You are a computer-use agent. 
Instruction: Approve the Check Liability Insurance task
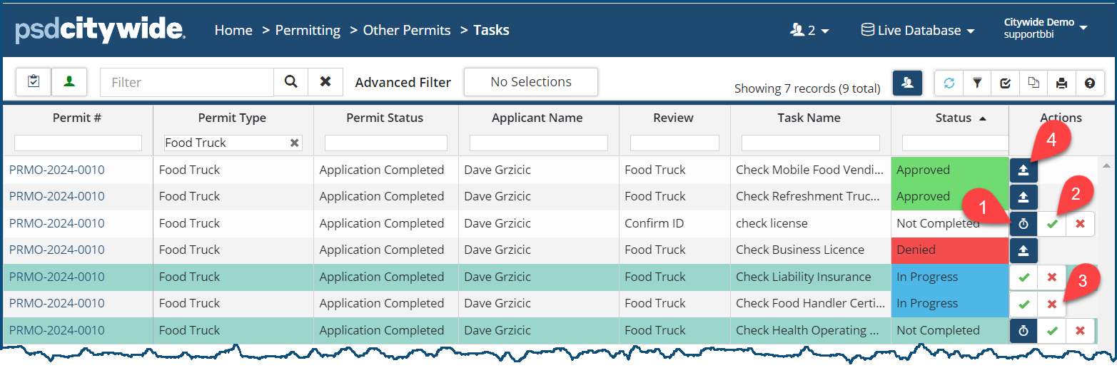(x=1024, y=277)
